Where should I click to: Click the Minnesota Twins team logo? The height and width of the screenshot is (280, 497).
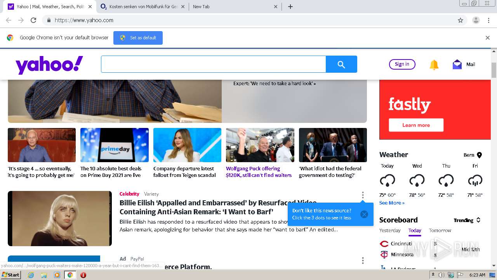pos(384,255)
